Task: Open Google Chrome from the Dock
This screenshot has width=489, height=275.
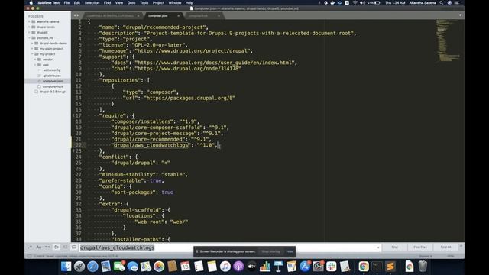Action: click(364, 267)
